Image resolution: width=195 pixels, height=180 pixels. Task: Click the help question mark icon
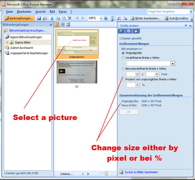[x=106, y=18]
